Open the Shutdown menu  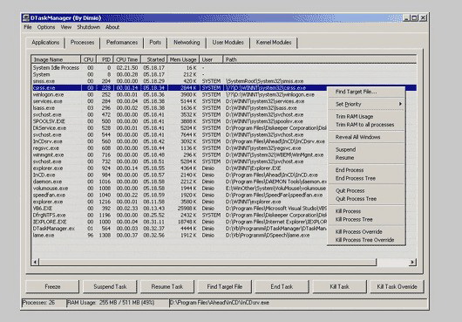point(88,27)
